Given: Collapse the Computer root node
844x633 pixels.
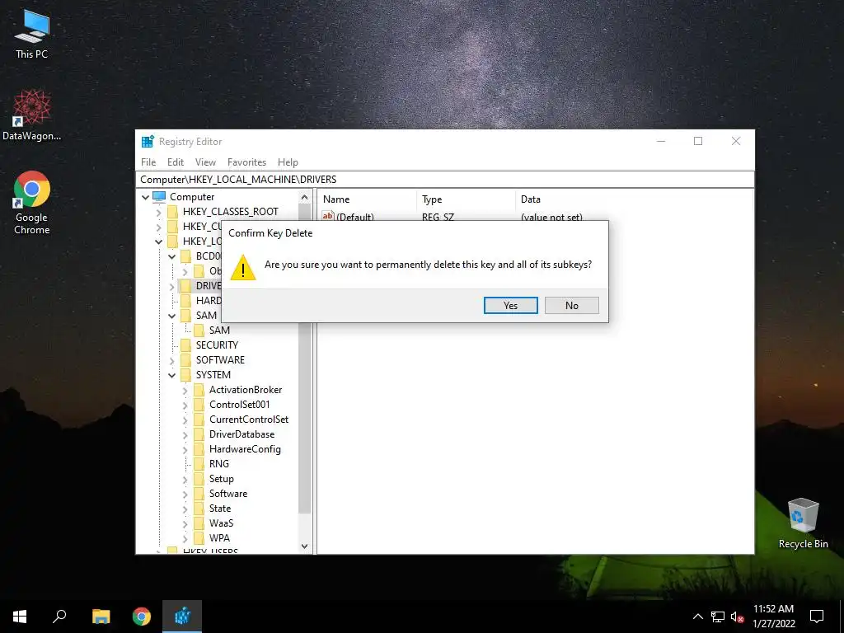Looking at the screenshot, I should click(x=145, y=197).
